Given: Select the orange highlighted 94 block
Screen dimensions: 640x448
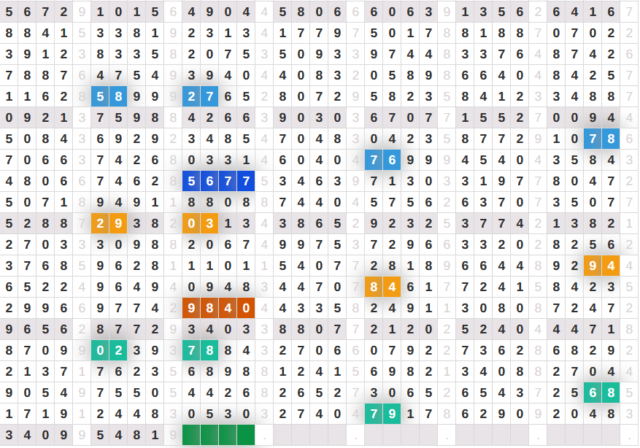Looking at the screenshot, I should coord(601,266).
